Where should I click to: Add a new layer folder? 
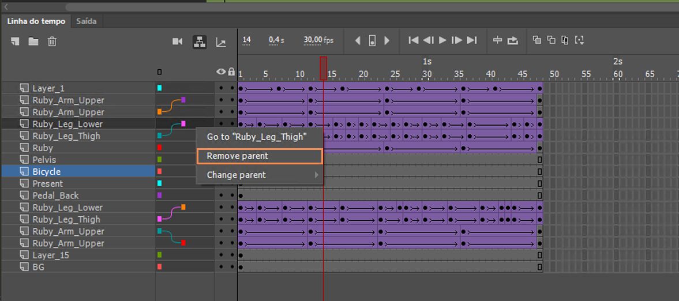(33, 42)
